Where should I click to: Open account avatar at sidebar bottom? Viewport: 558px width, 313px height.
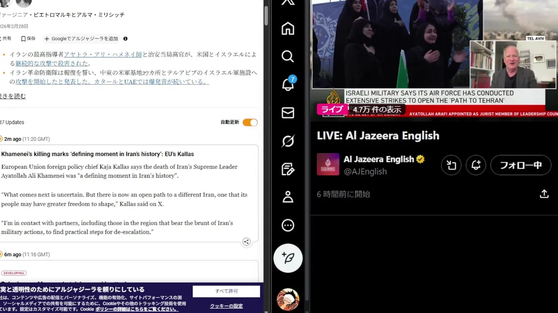tap(288, 300)
